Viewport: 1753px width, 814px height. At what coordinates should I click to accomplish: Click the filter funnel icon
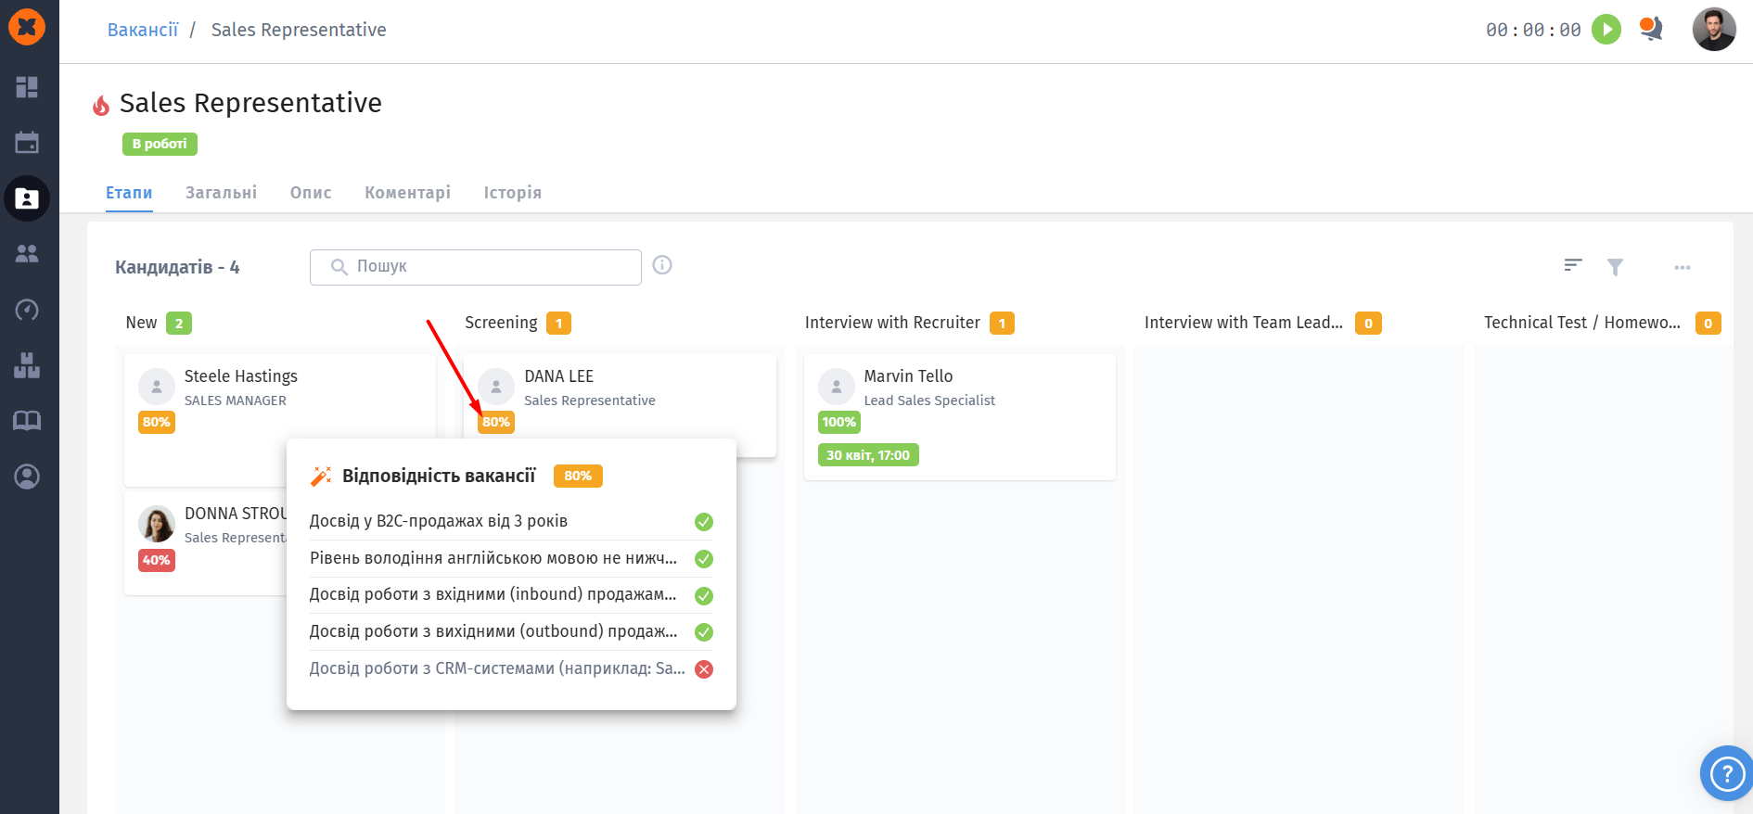tap(1615, 267)
